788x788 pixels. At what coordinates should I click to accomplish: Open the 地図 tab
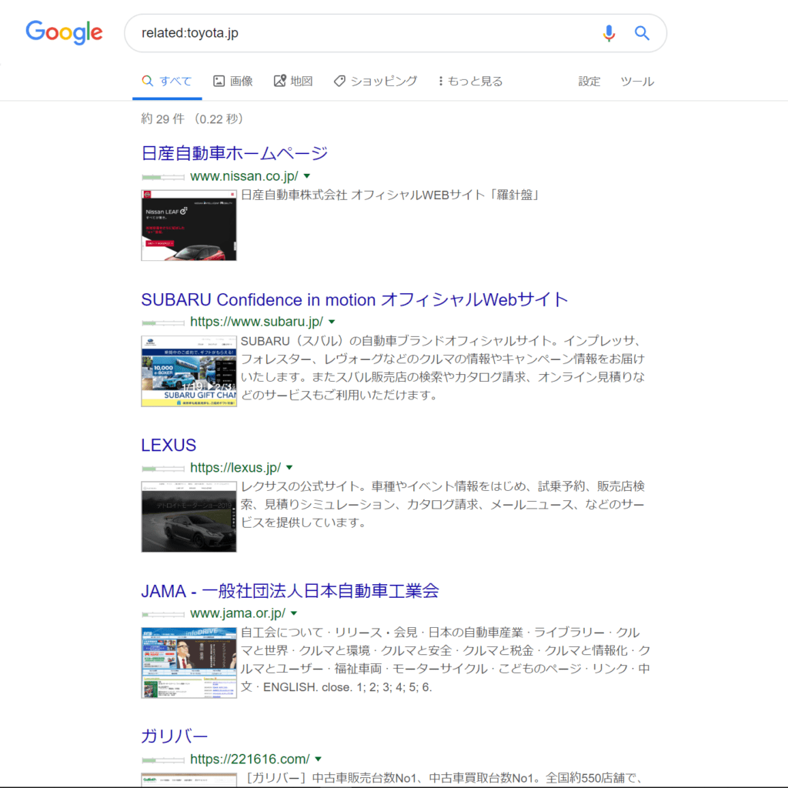pyautogui.click(x=293, y=81)
